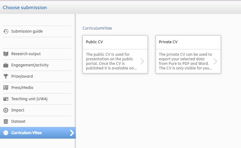Open the Submission guide link

tap(27, 31)
